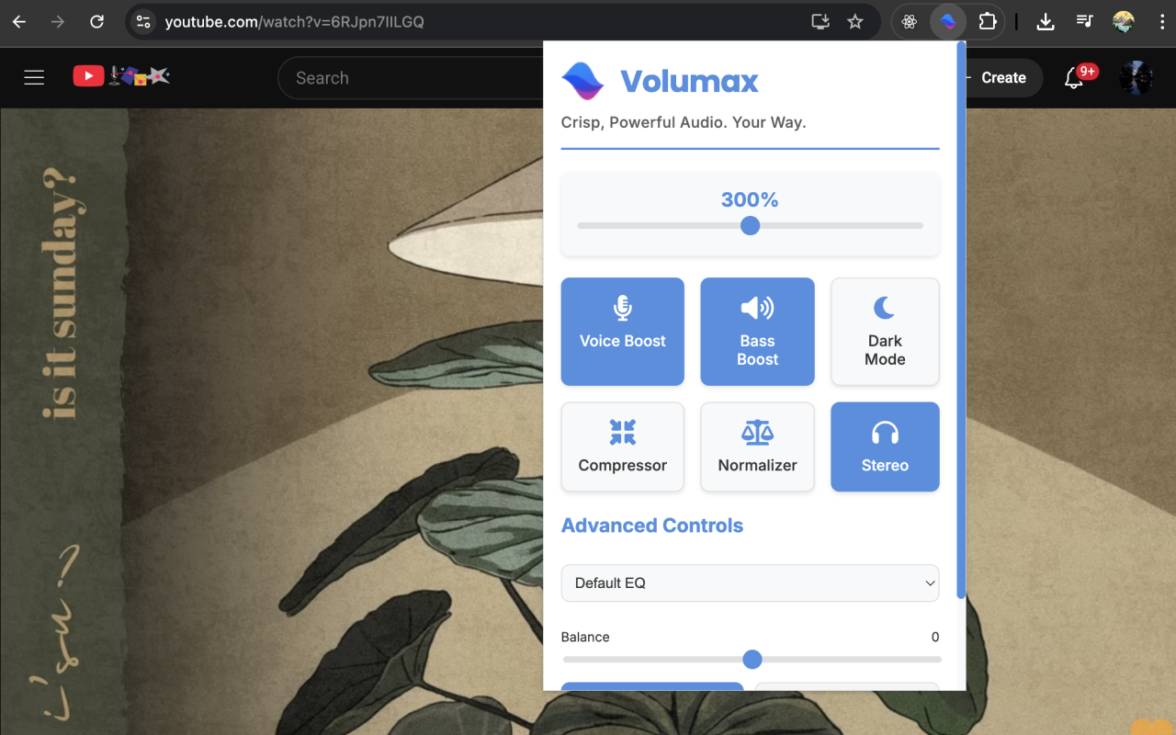1176x735 pixels.
Task: Click the install app icon in address bar
Action: (820, 21)
